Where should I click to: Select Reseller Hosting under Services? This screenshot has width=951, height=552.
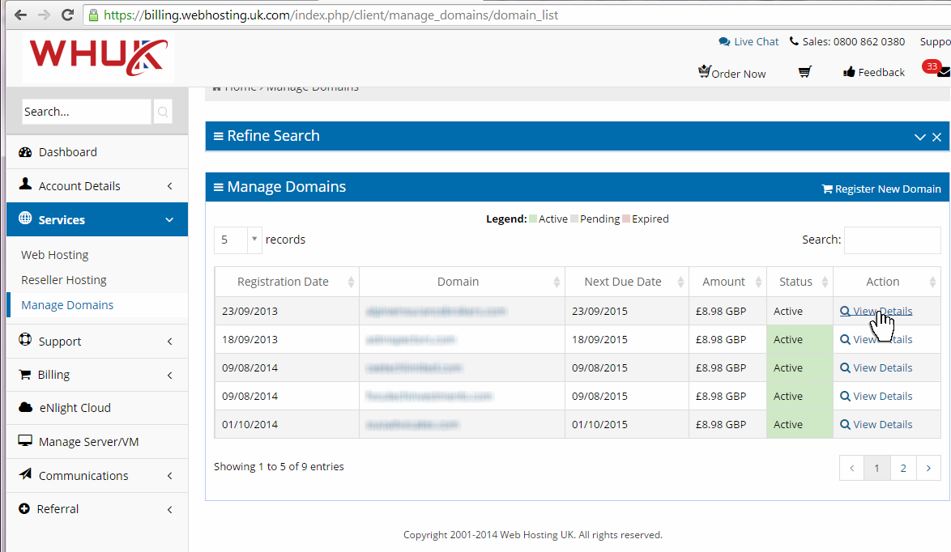coord(64,280)
